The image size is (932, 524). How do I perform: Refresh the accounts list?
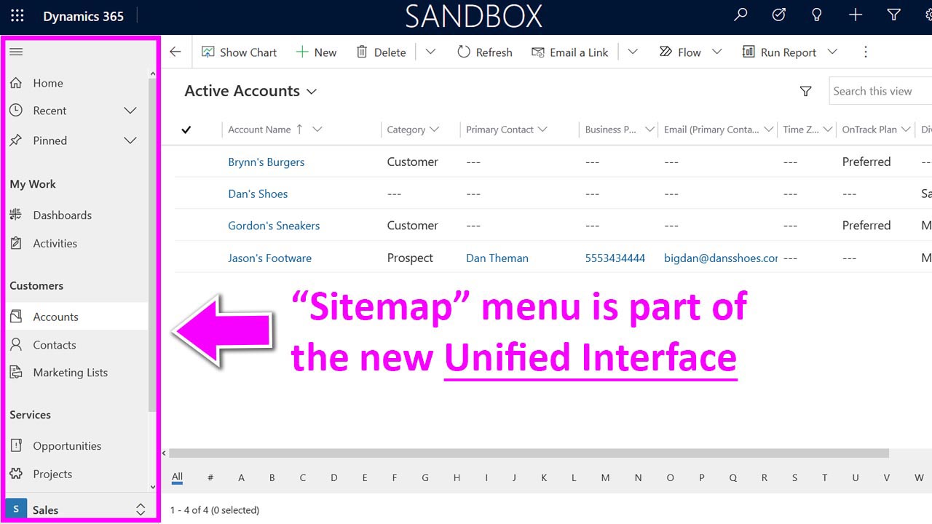[x=484, y=52]
